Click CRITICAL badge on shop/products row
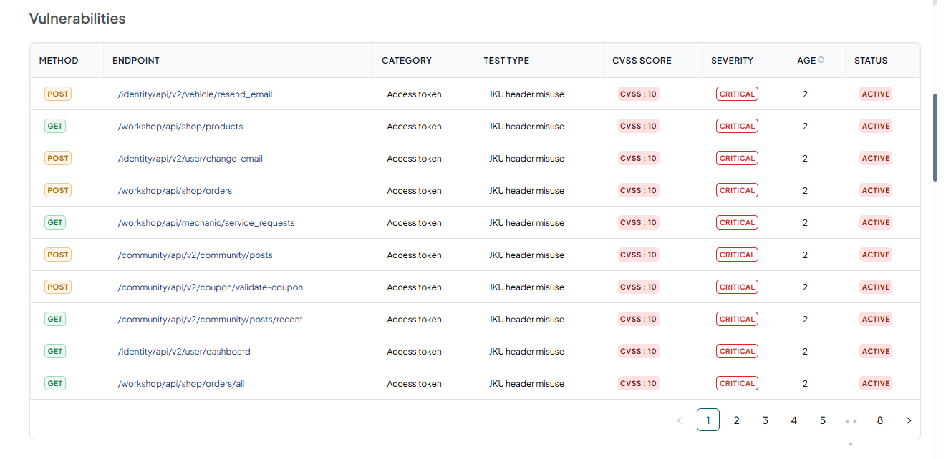Image resolution: width=951 pixels, height=459 pixels. (x=737, y=126)
